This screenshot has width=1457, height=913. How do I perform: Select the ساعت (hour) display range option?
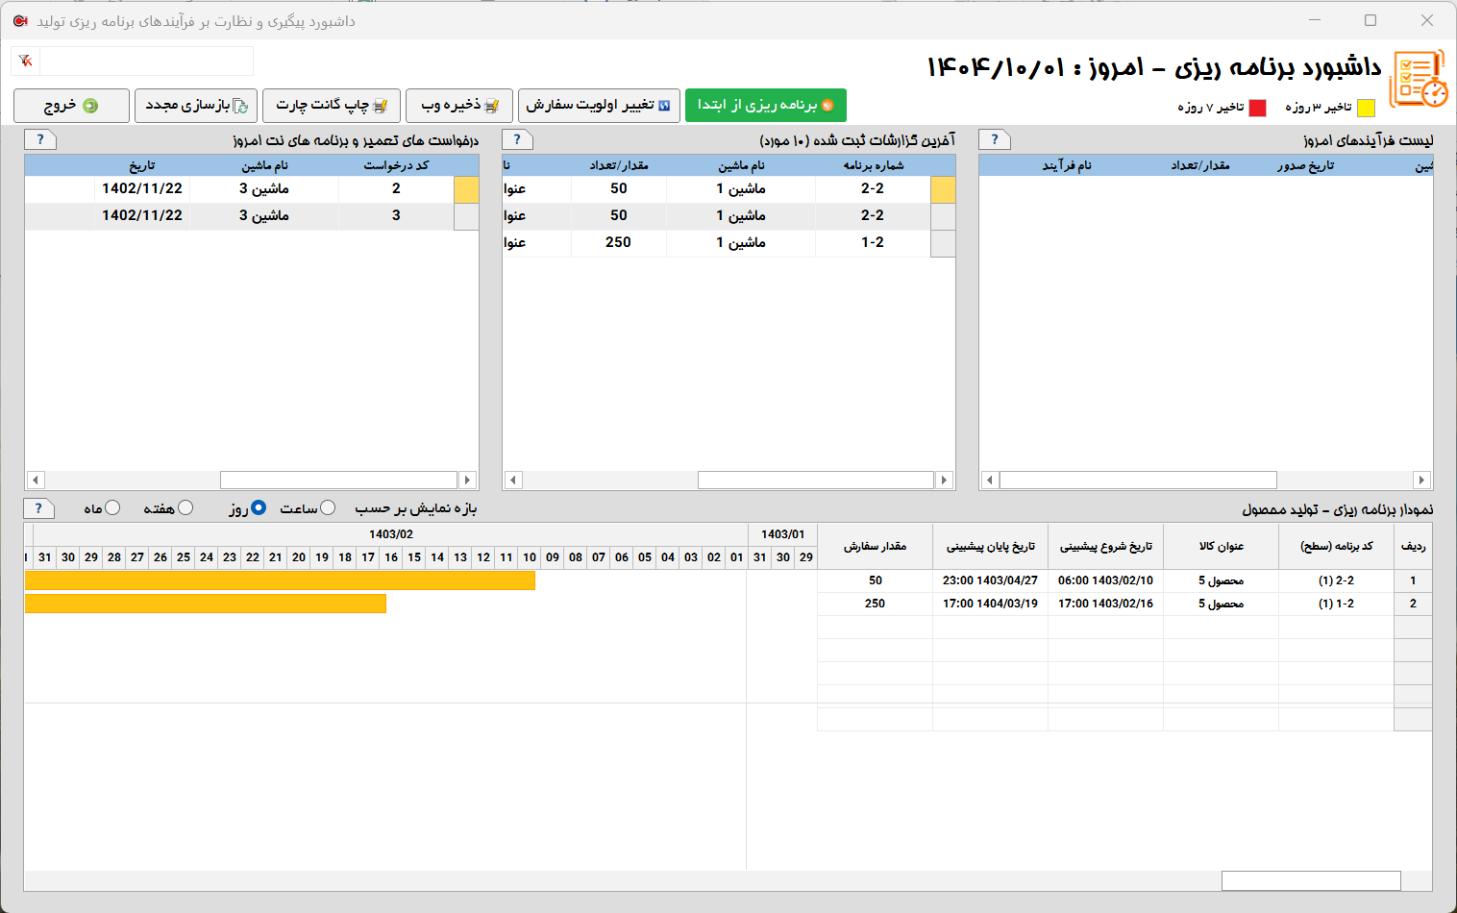pyautogui.click(x=328, y=507)
